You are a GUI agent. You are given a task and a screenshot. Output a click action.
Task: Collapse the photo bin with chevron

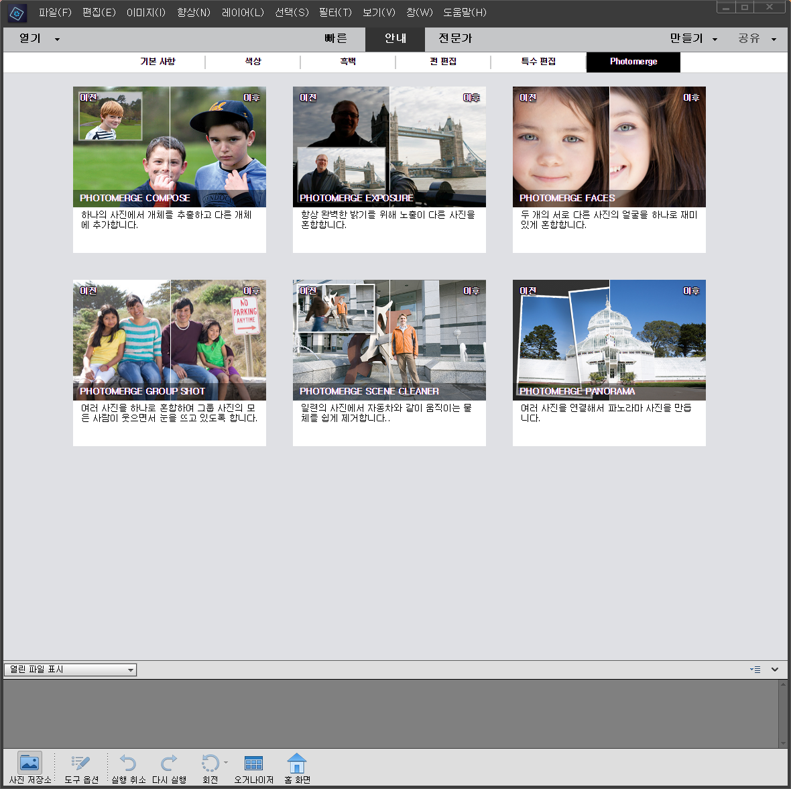click(775, 670)
